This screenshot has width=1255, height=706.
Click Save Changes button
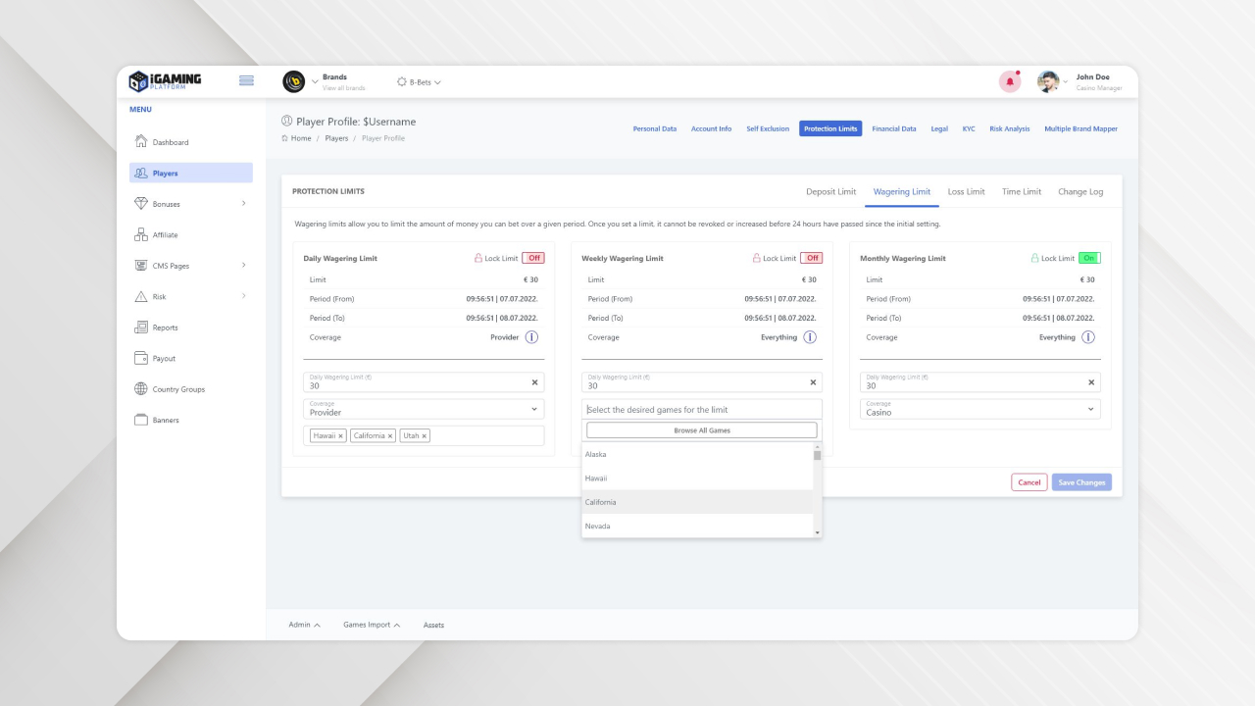point(1082,482)
